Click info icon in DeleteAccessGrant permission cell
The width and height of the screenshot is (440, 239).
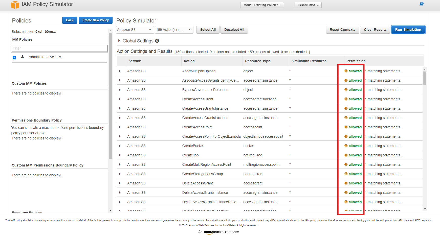[346, 183]
